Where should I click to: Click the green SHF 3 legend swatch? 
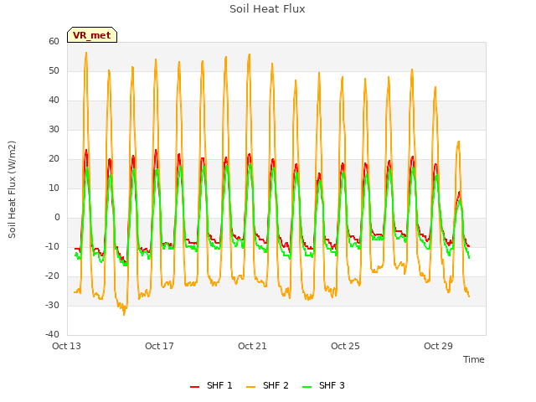pos(307,387)
